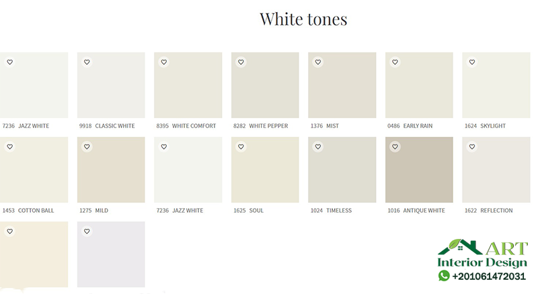Viewport: 538px width, 302px height.
Task: Select the Antique White color swatch
Action: pyautogui.click(x=419, y=174)
